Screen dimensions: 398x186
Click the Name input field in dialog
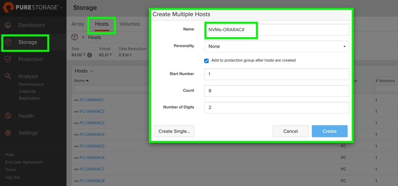point(277,30)
